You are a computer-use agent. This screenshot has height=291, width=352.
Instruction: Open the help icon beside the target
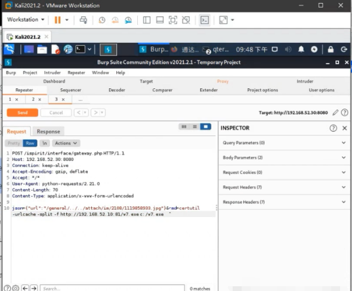(x=345, y=113)
